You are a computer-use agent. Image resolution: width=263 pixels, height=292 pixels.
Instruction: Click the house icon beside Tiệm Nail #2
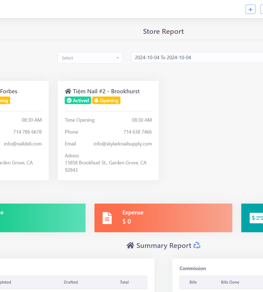point(68,91)
